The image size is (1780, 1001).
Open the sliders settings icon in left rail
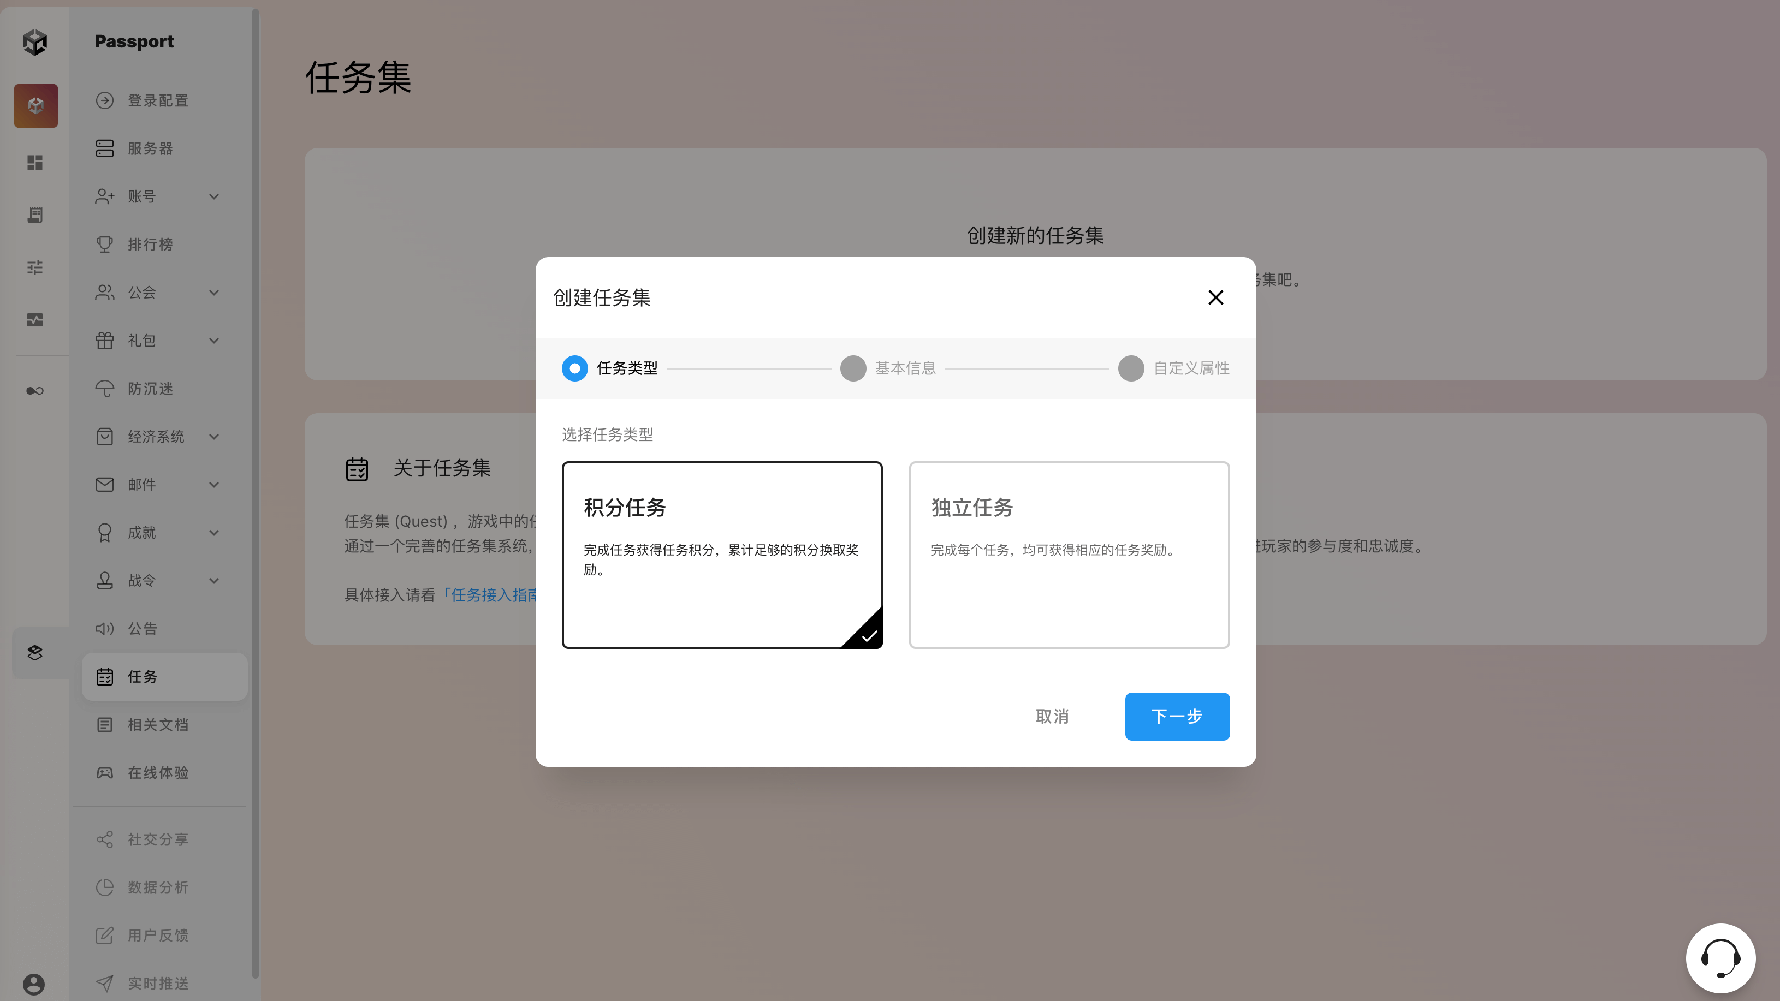[34, 267]
